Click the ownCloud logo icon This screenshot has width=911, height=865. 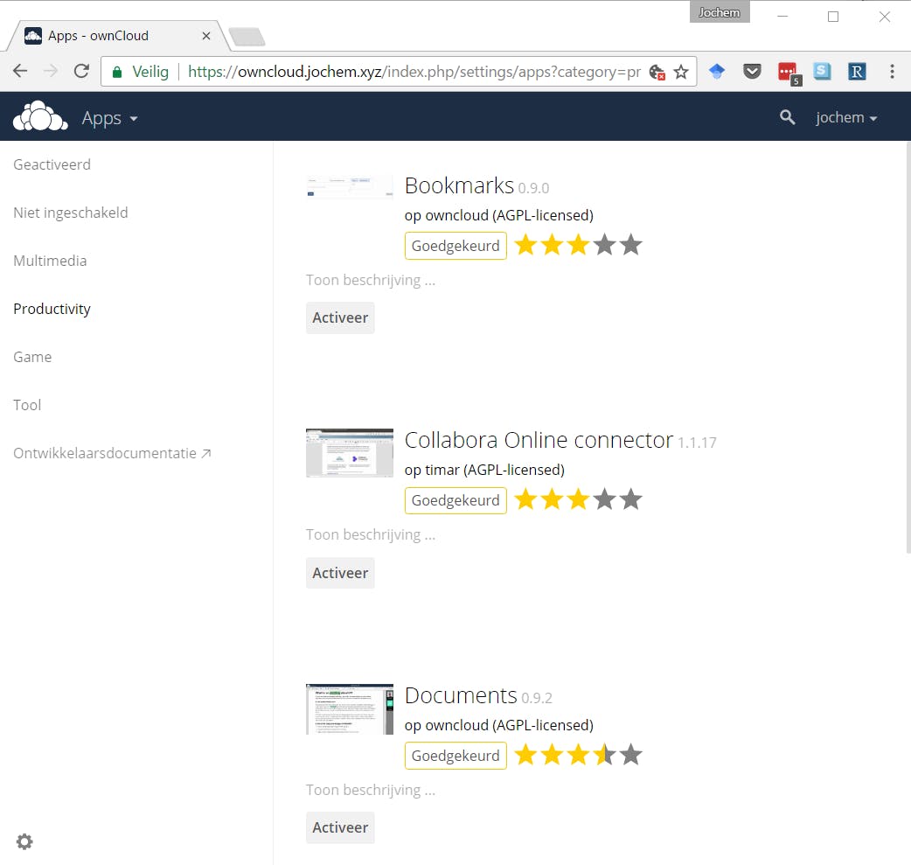[40, 116]
